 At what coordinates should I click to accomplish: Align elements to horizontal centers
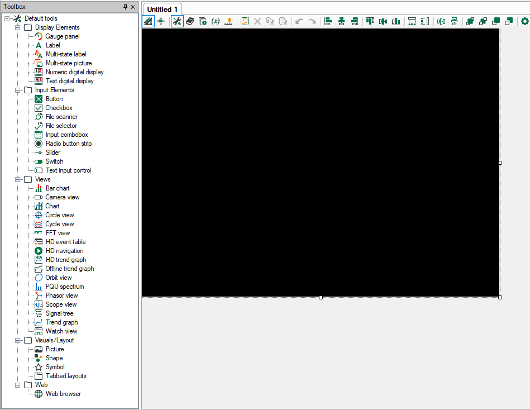tap(341, 21)
